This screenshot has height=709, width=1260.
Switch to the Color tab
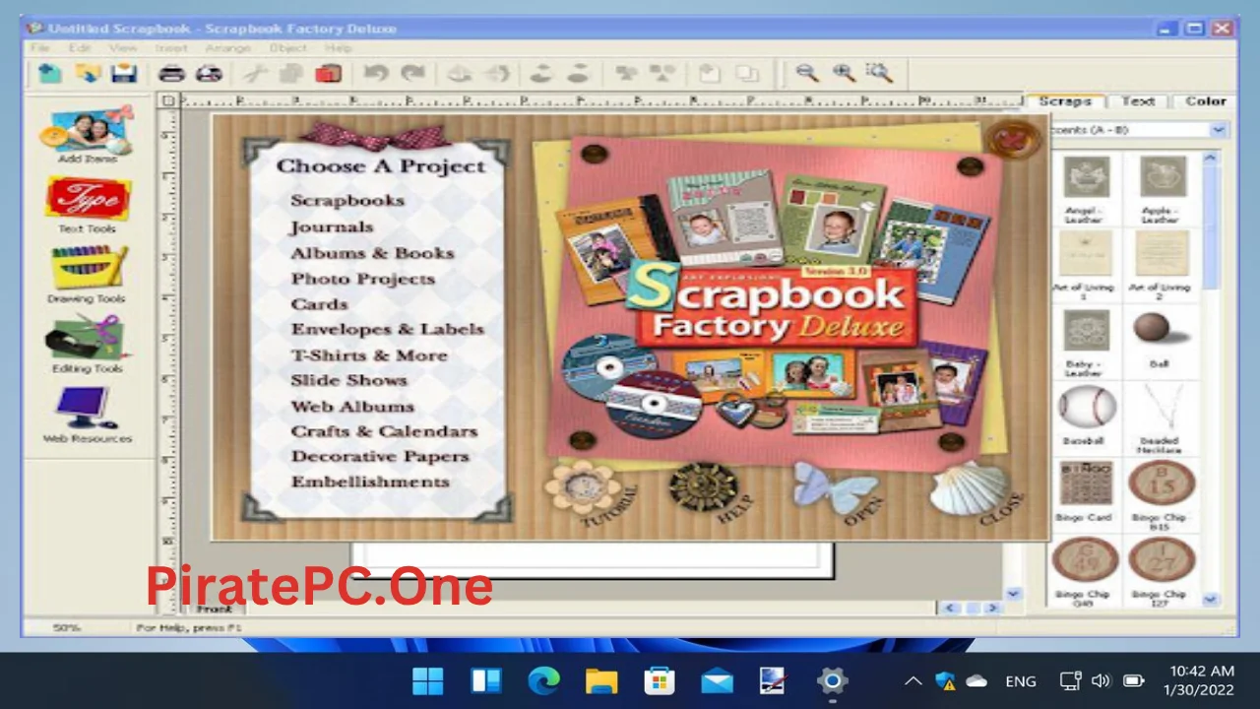coord(1205,100)
